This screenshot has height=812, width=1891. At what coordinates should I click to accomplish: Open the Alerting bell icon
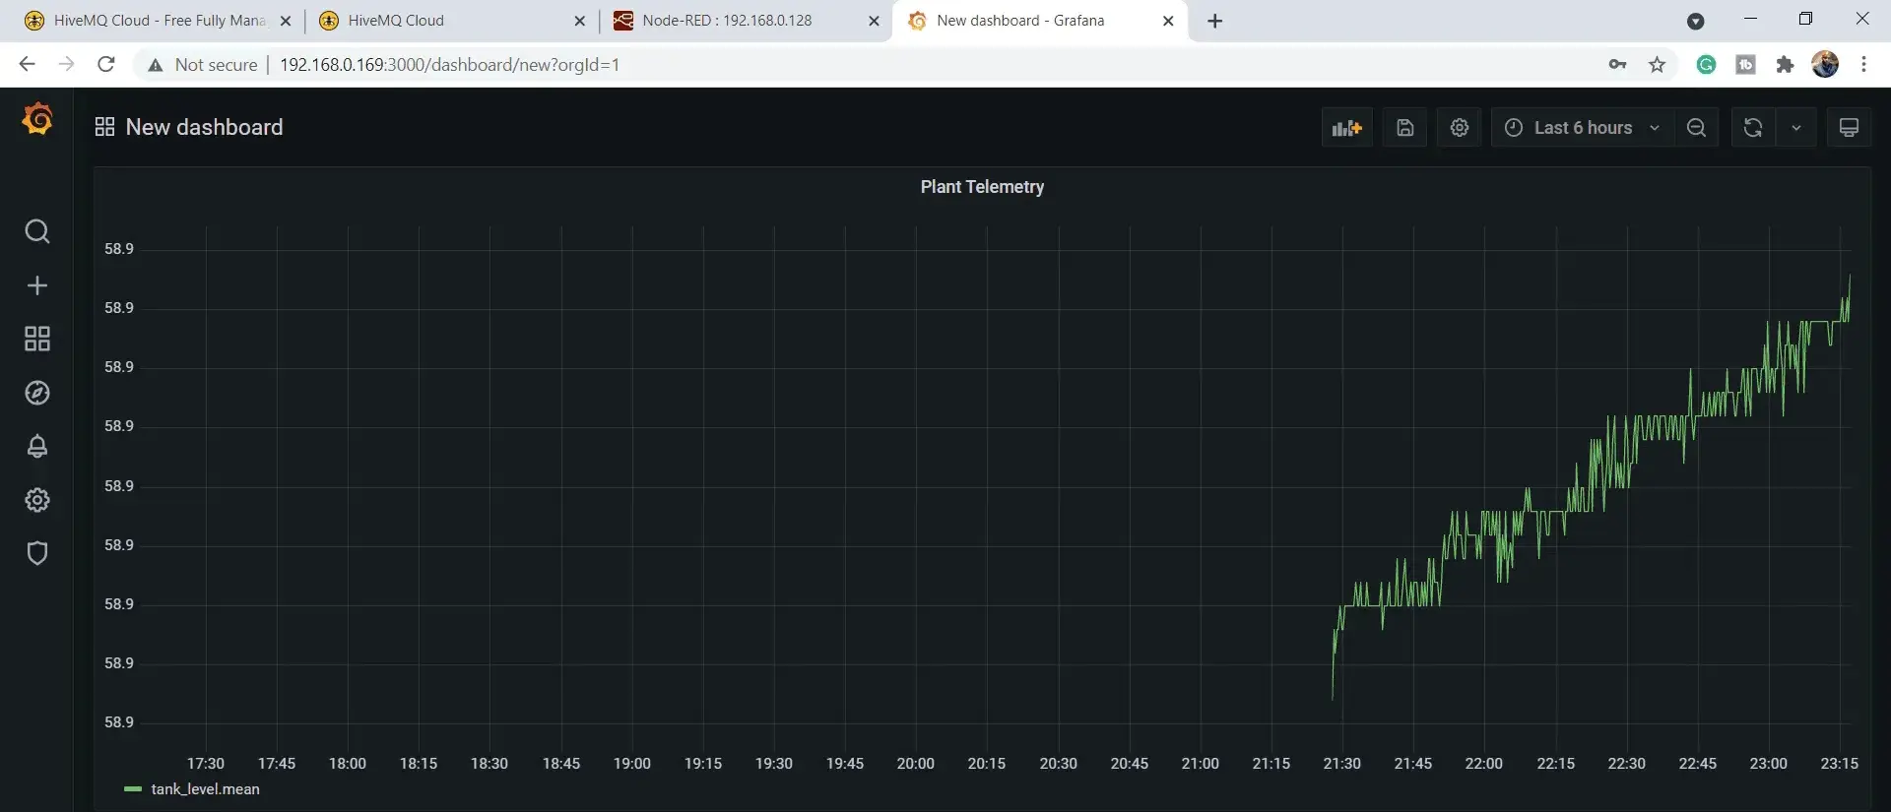tap(37, 446)
